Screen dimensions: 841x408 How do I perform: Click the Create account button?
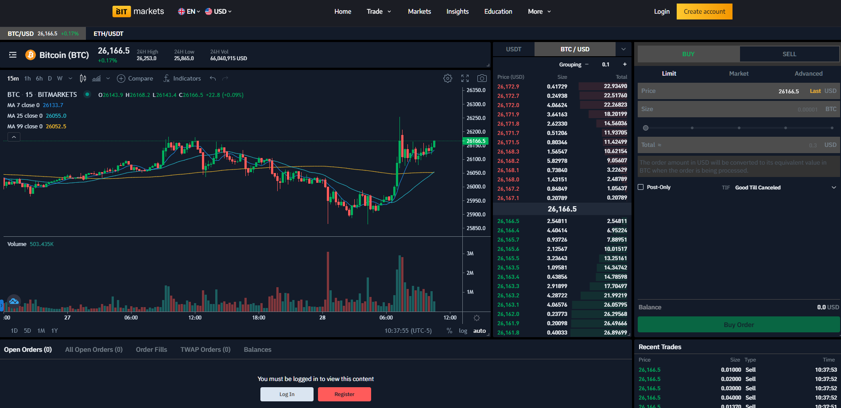(x=704, y=12)
